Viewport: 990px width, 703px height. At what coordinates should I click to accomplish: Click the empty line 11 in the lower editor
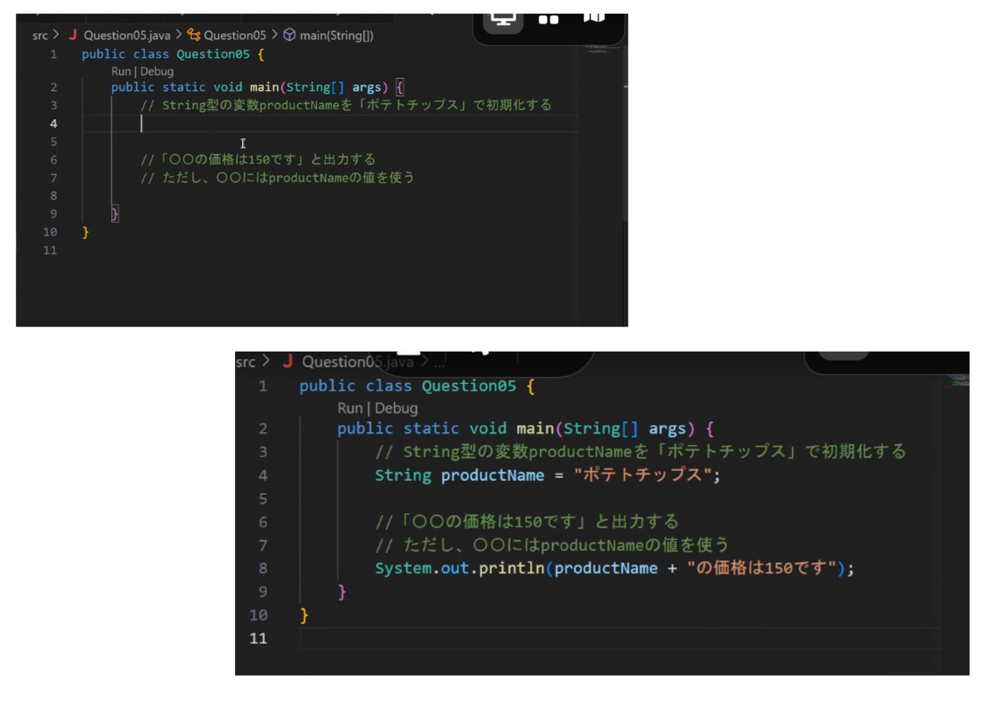(x=620, y=638)
